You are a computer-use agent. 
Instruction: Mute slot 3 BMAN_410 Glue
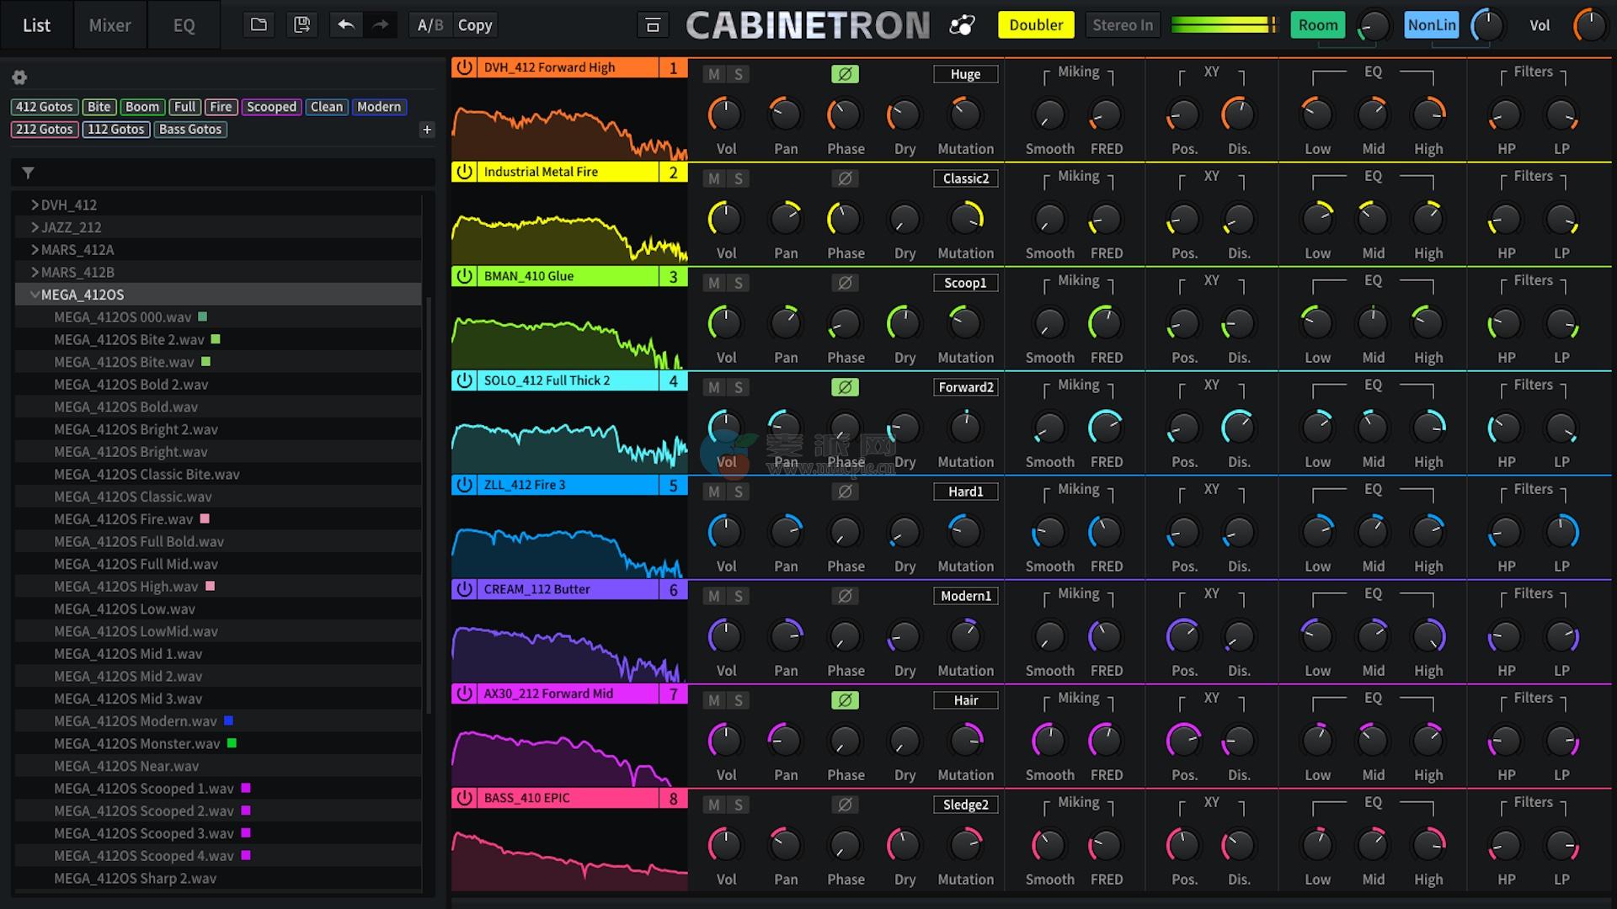click(x=713, y=283)
